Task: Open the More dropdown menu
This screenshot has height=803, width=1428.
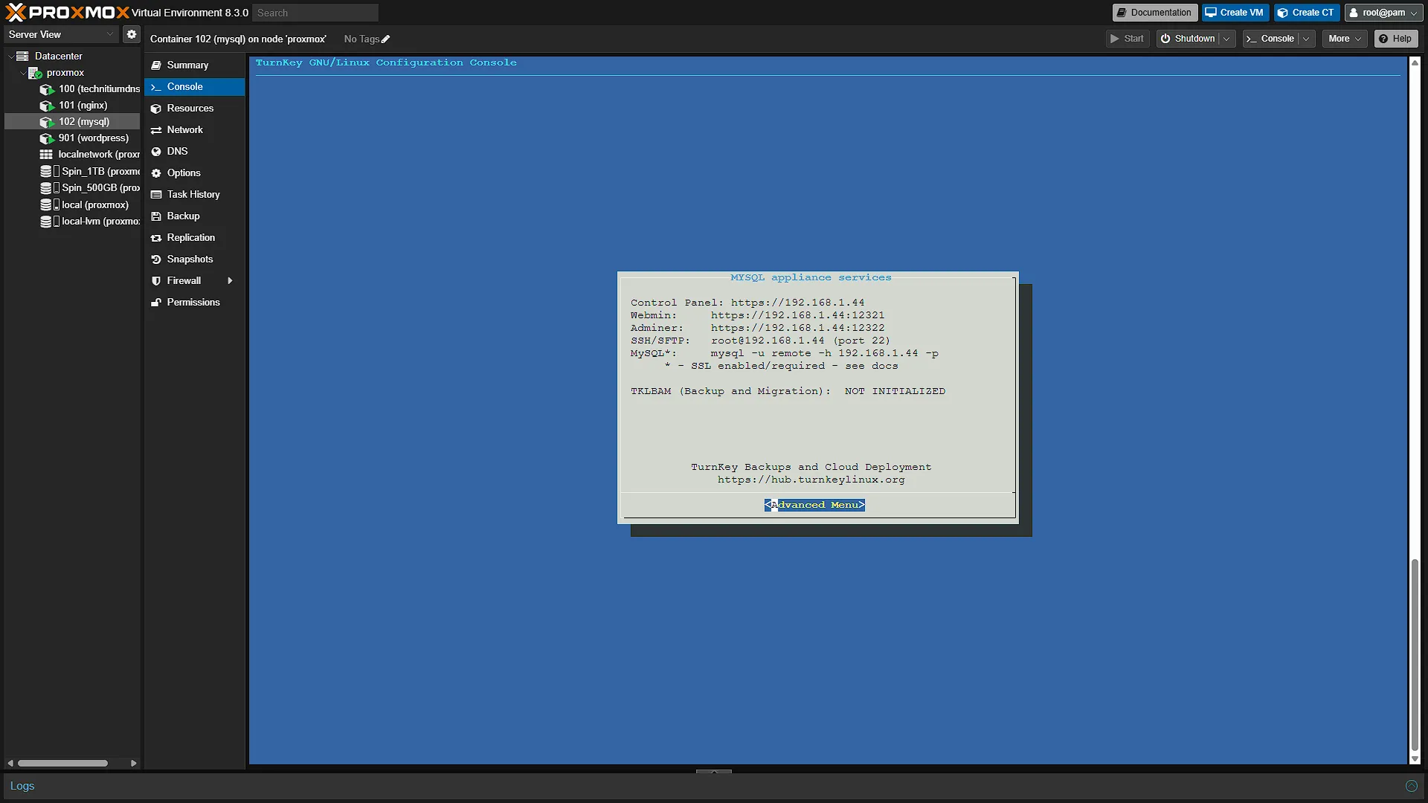Action: pyautogui.click(x=1345, y=39)
